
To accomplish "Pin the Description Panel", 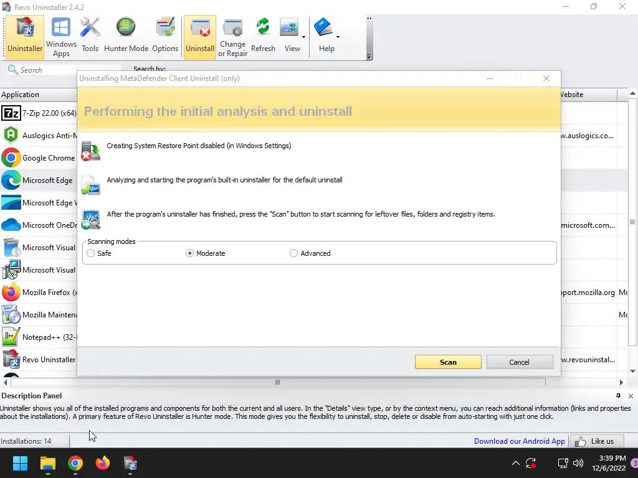I will 619,396.
